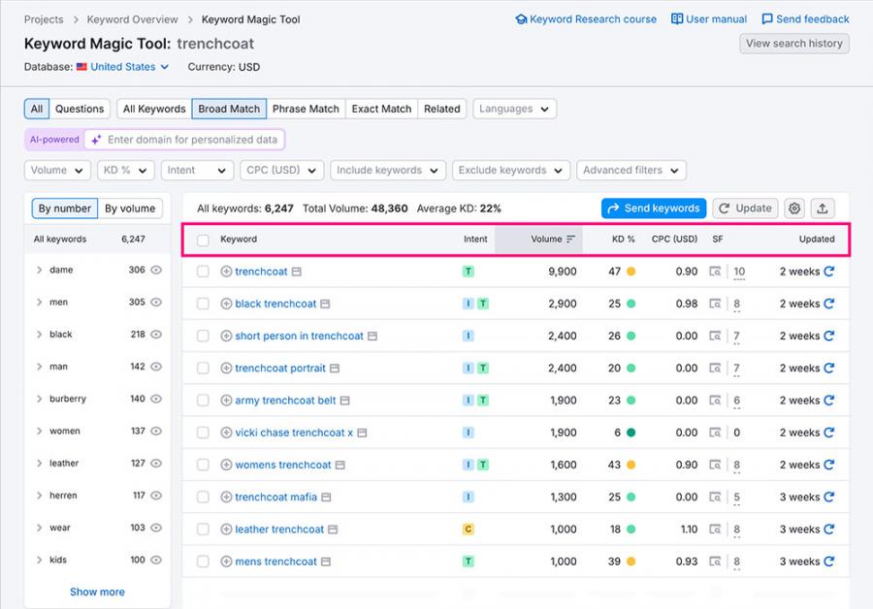
Task: Select the Broad Match tab
Action: pos(229,110)
